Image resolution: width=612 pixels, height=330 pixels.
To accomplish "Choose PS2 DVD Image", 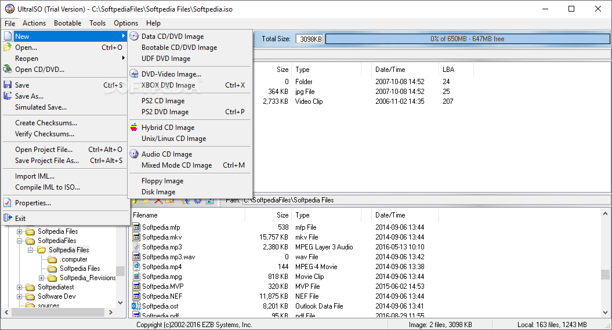I will (x=190, y=111).
